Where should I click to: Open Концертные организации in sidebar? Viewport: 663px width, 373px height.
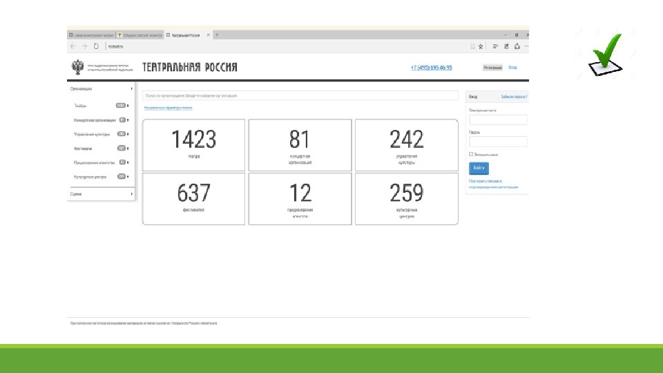[95, 120]
